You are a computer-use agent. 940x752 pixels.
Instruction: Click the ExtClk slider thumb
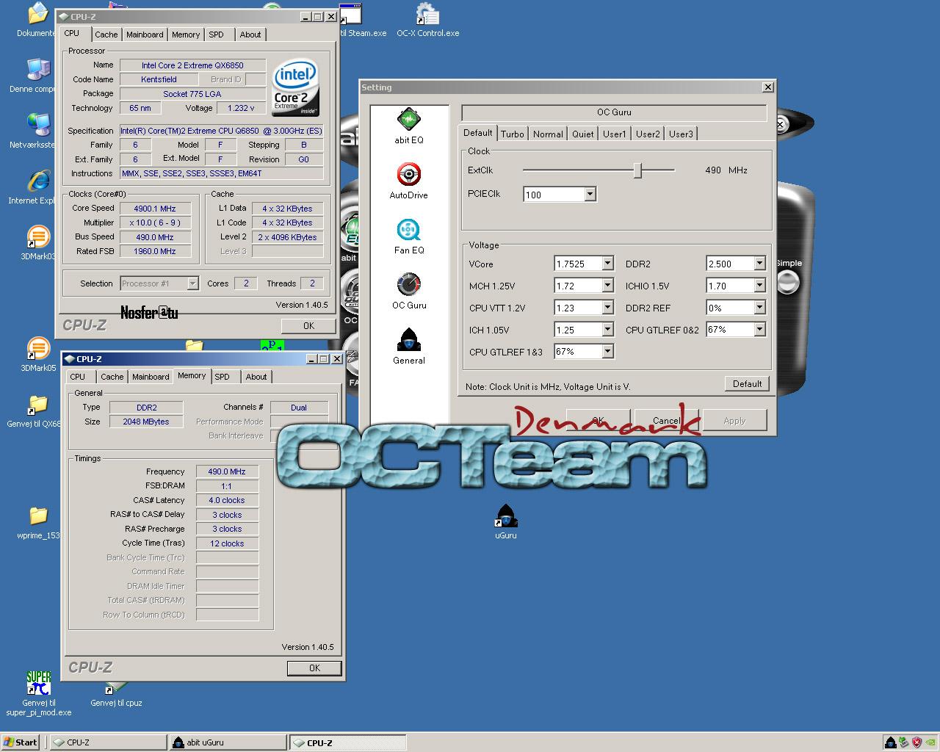637,170
